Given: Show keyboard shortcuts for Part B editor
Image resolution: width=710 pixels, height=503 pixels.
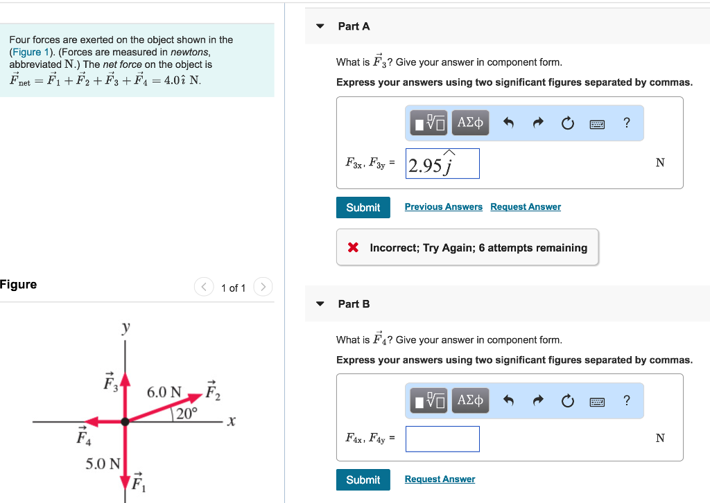Looking at the screenshot, I should click(x=597, y=400).
